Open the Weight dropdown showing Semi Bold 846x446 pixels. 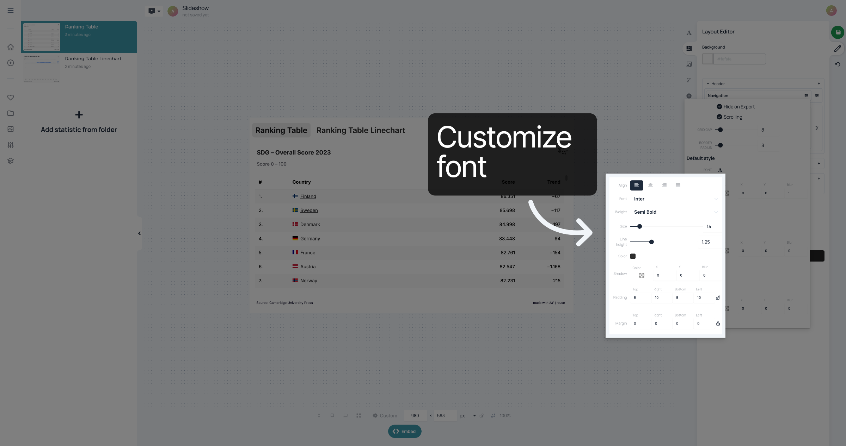tap(675, 212)
